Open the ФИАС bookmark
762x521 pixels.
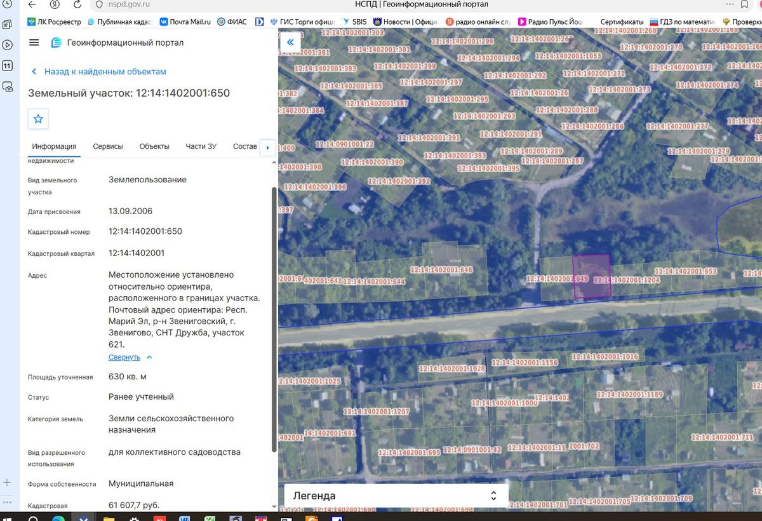click(x=232, y=22)
